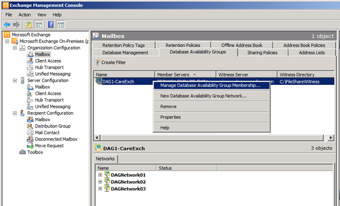Expand the DAGNetwork02 entry

pyautogui.click(x=100, y=182)
